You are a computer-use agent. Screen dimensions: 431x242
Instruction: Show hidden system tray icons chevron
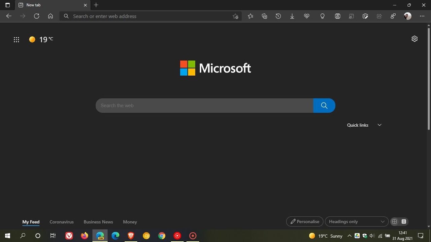[350, 236]
